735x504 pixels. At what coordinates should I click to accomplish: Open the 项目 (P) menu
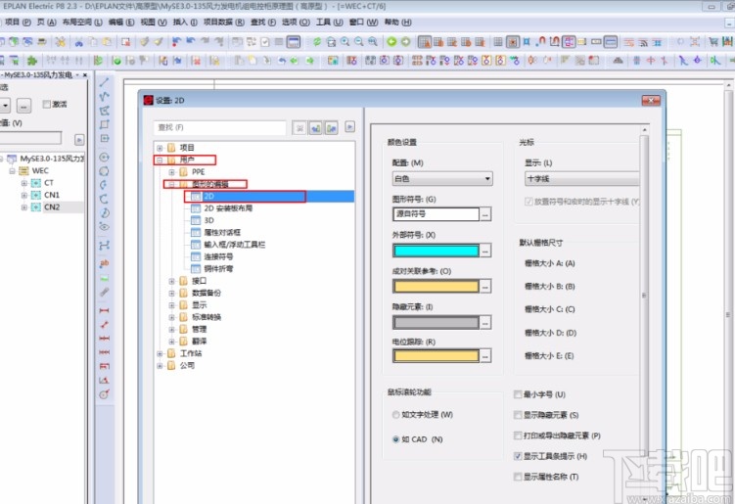18,23
